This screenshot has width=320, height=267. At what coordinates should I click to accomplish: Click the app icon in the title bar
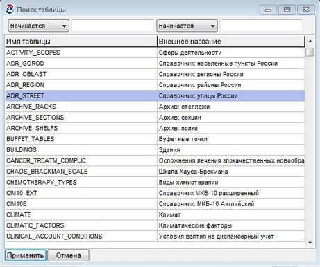tap(10, 10)
